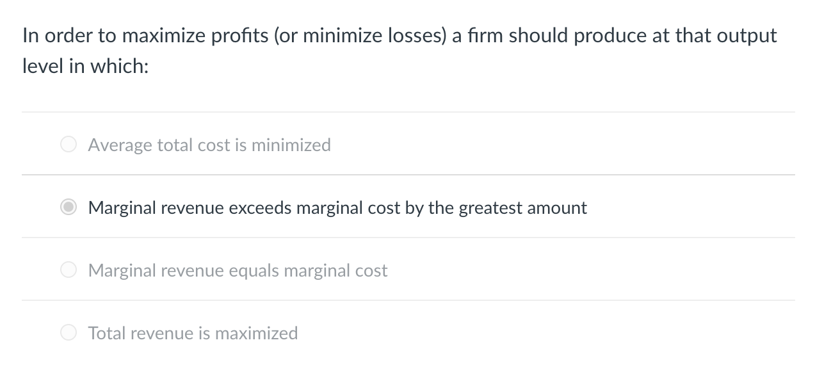Click the greyed-out "Total revenue is maximized" label

coord(193,333)
